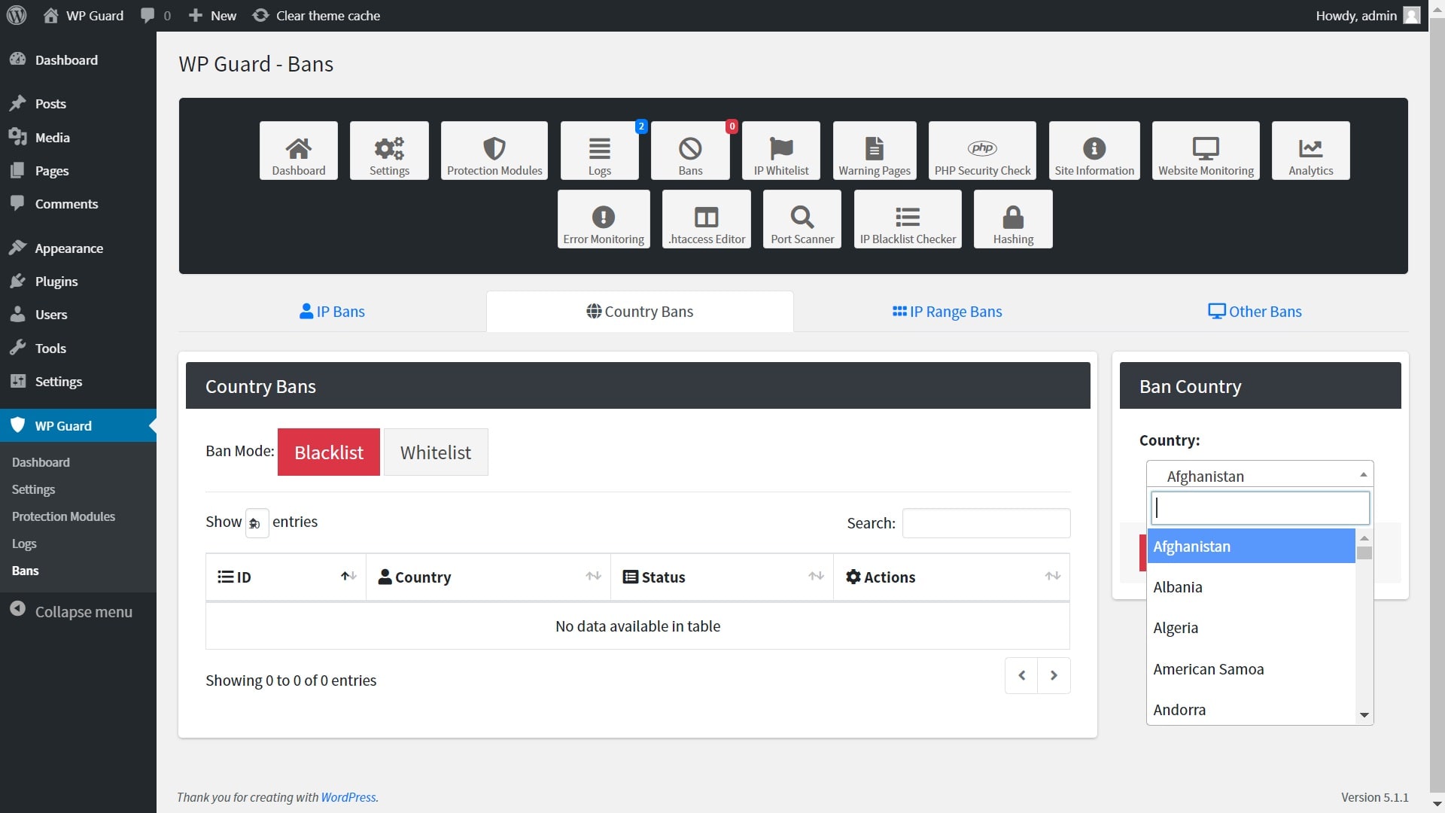This screenshot has width=1445, height=813.
Task: Open the IP Bans tab
Action: pyautogui.click(x=331, y=311)
